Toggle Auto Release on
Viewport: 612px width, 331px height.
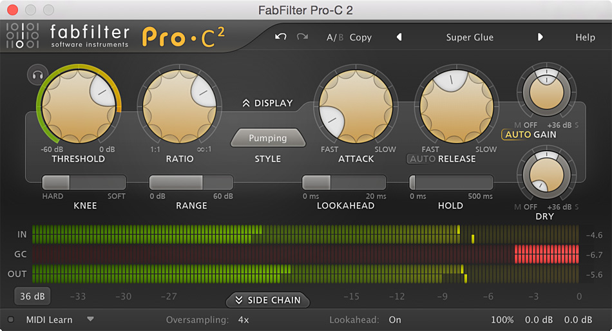(423, 159)
